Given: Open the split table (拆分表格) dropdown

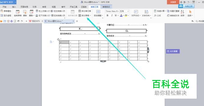Looking at the screenshot, I should (85, 15).
